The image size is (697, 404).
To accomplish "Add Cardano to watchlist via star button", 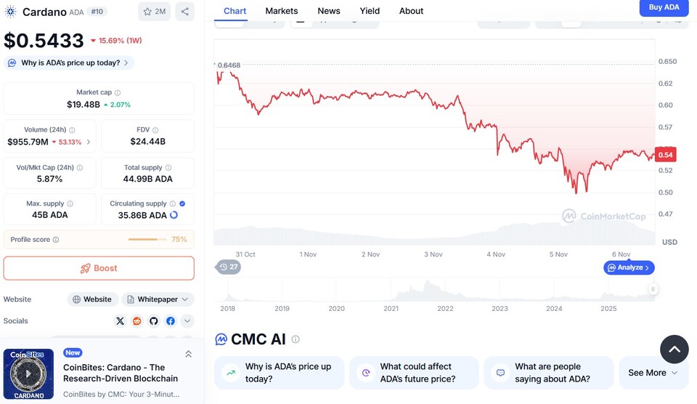I will tap(154, 12).
